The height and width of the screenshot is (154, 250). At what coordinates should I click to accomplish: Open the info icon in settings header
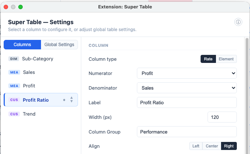(x=238, y=22)
